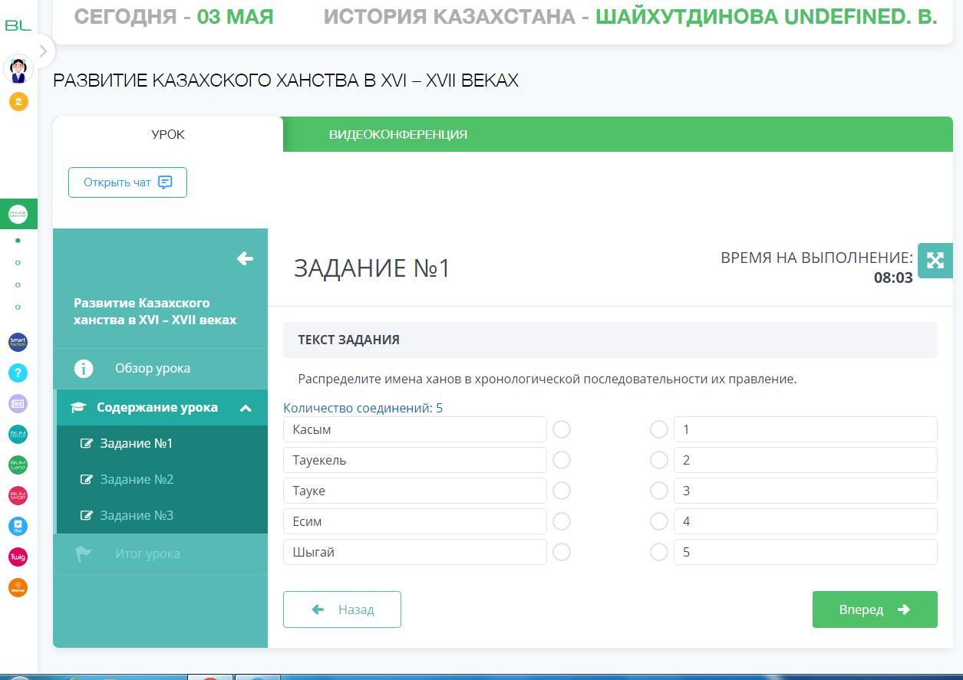Viewport: 963px width, 680px height.
Task: Select the radio button next to Есим
Action: pyautogui.click(x=562, y=521)
